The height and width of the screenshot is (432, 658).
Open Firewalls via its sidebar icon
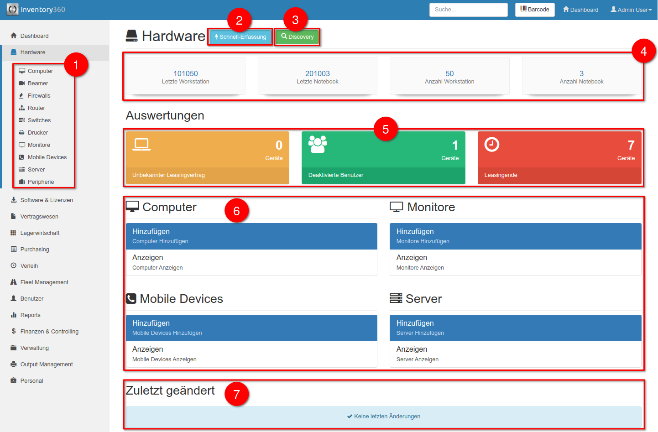coord(21,95)
